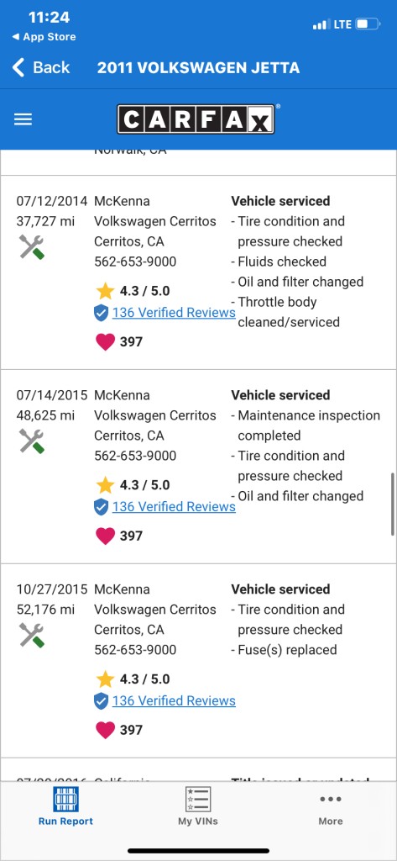
Task: Open 136 Verified Reviews for 10/27/2015 service
Action: click(x=174, y=700)
